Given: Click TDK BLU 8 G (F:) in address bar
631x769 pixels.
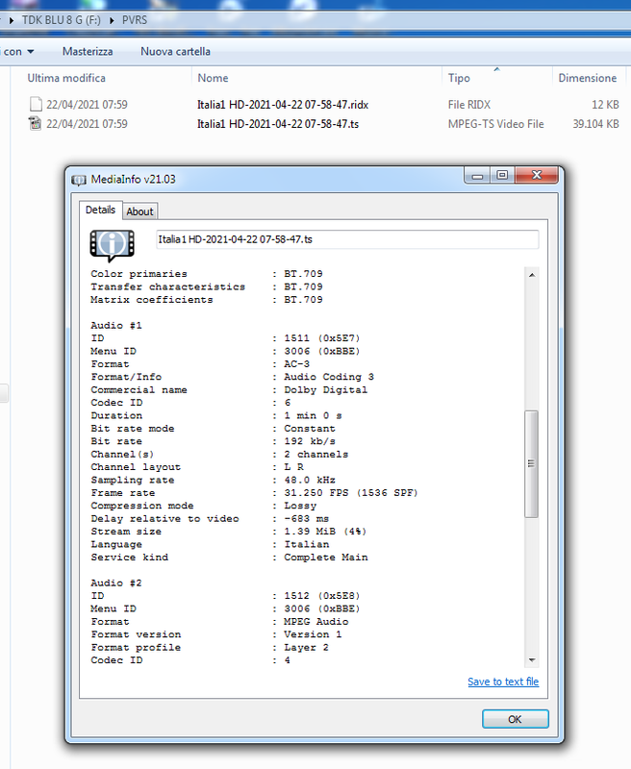Looking at the screenshot, I should [x=62, y=20].
